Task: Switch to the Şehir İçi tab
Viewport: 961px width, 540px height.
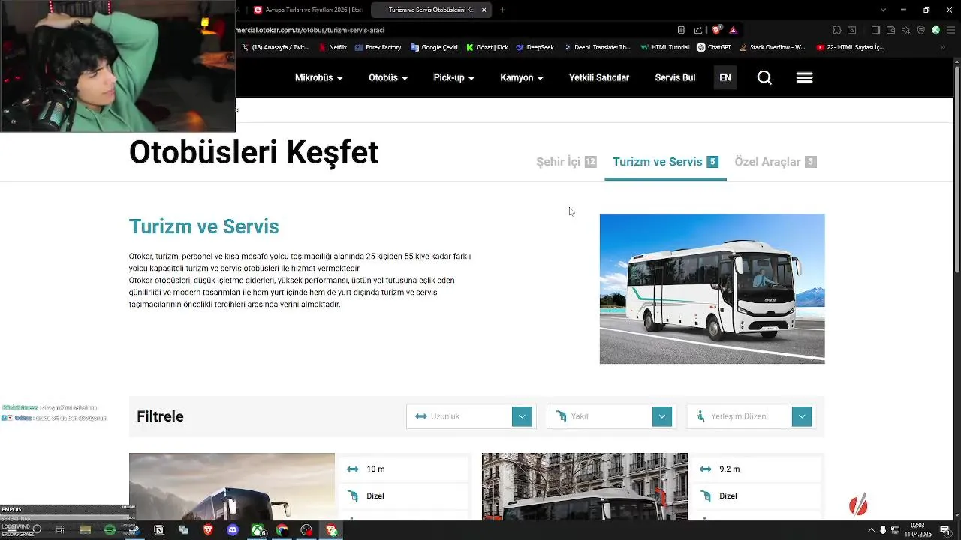Action: point(566,162)
